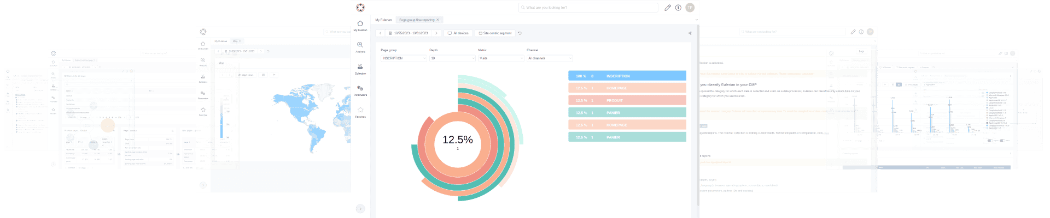The width and height of the screenshot is (1050, 218).
Task: Open the Channel dropdown showing All channels
Action: point(550,58)
